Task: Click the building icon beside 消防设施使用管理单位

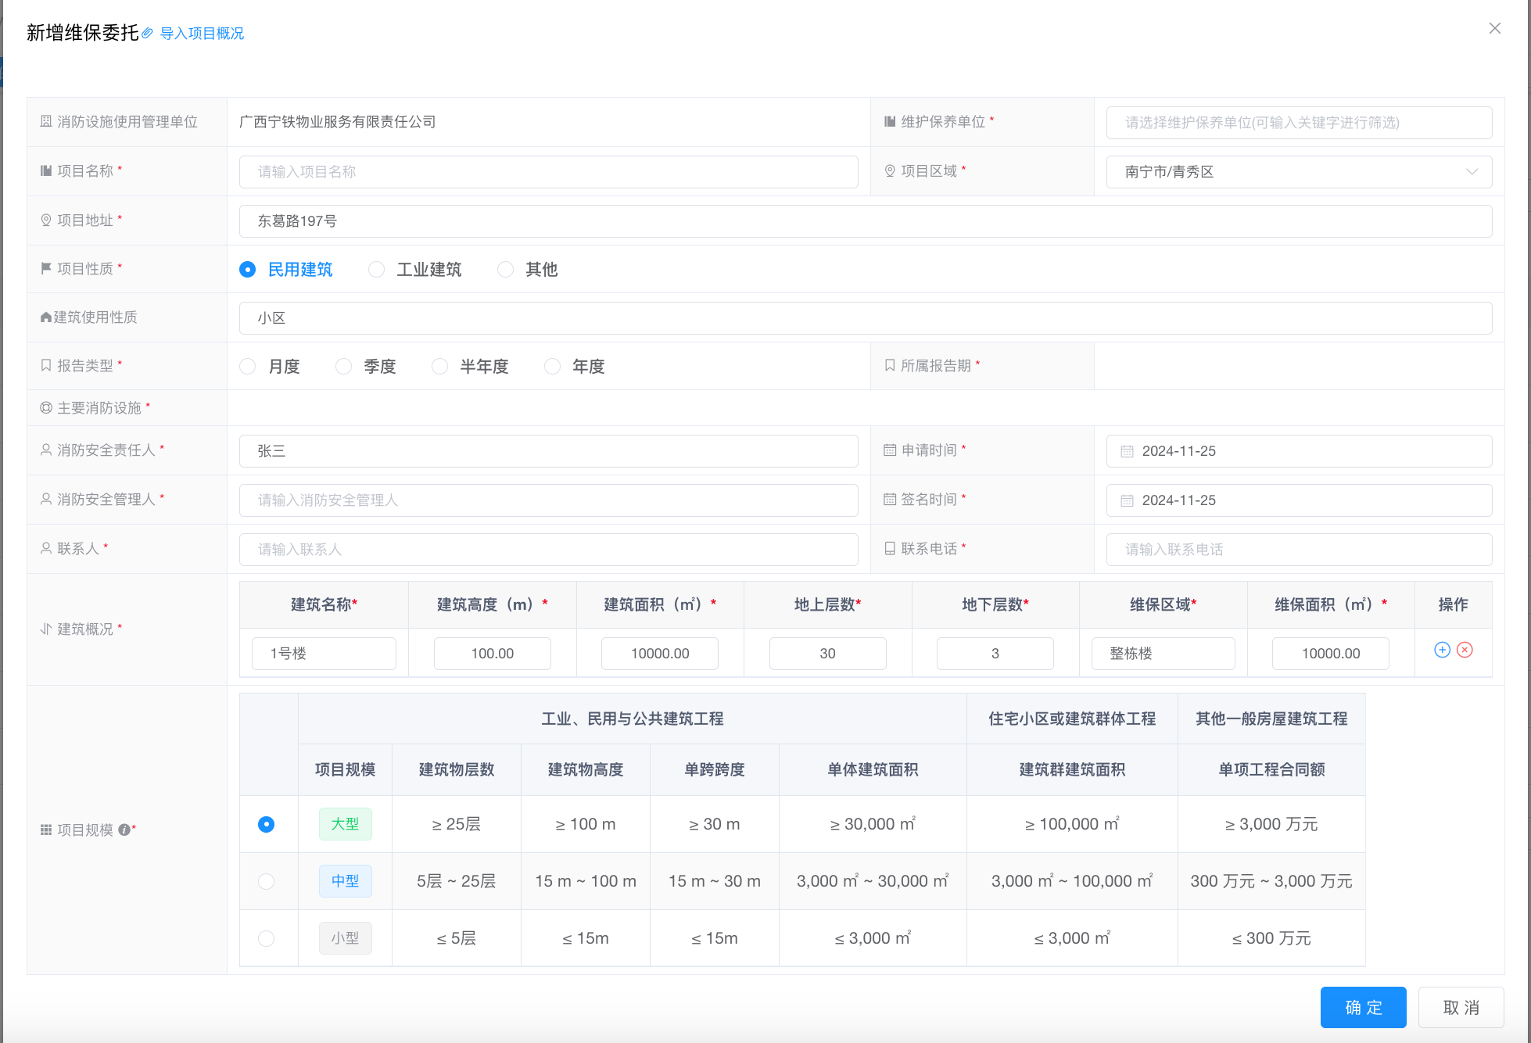Action: pos(46,121)
